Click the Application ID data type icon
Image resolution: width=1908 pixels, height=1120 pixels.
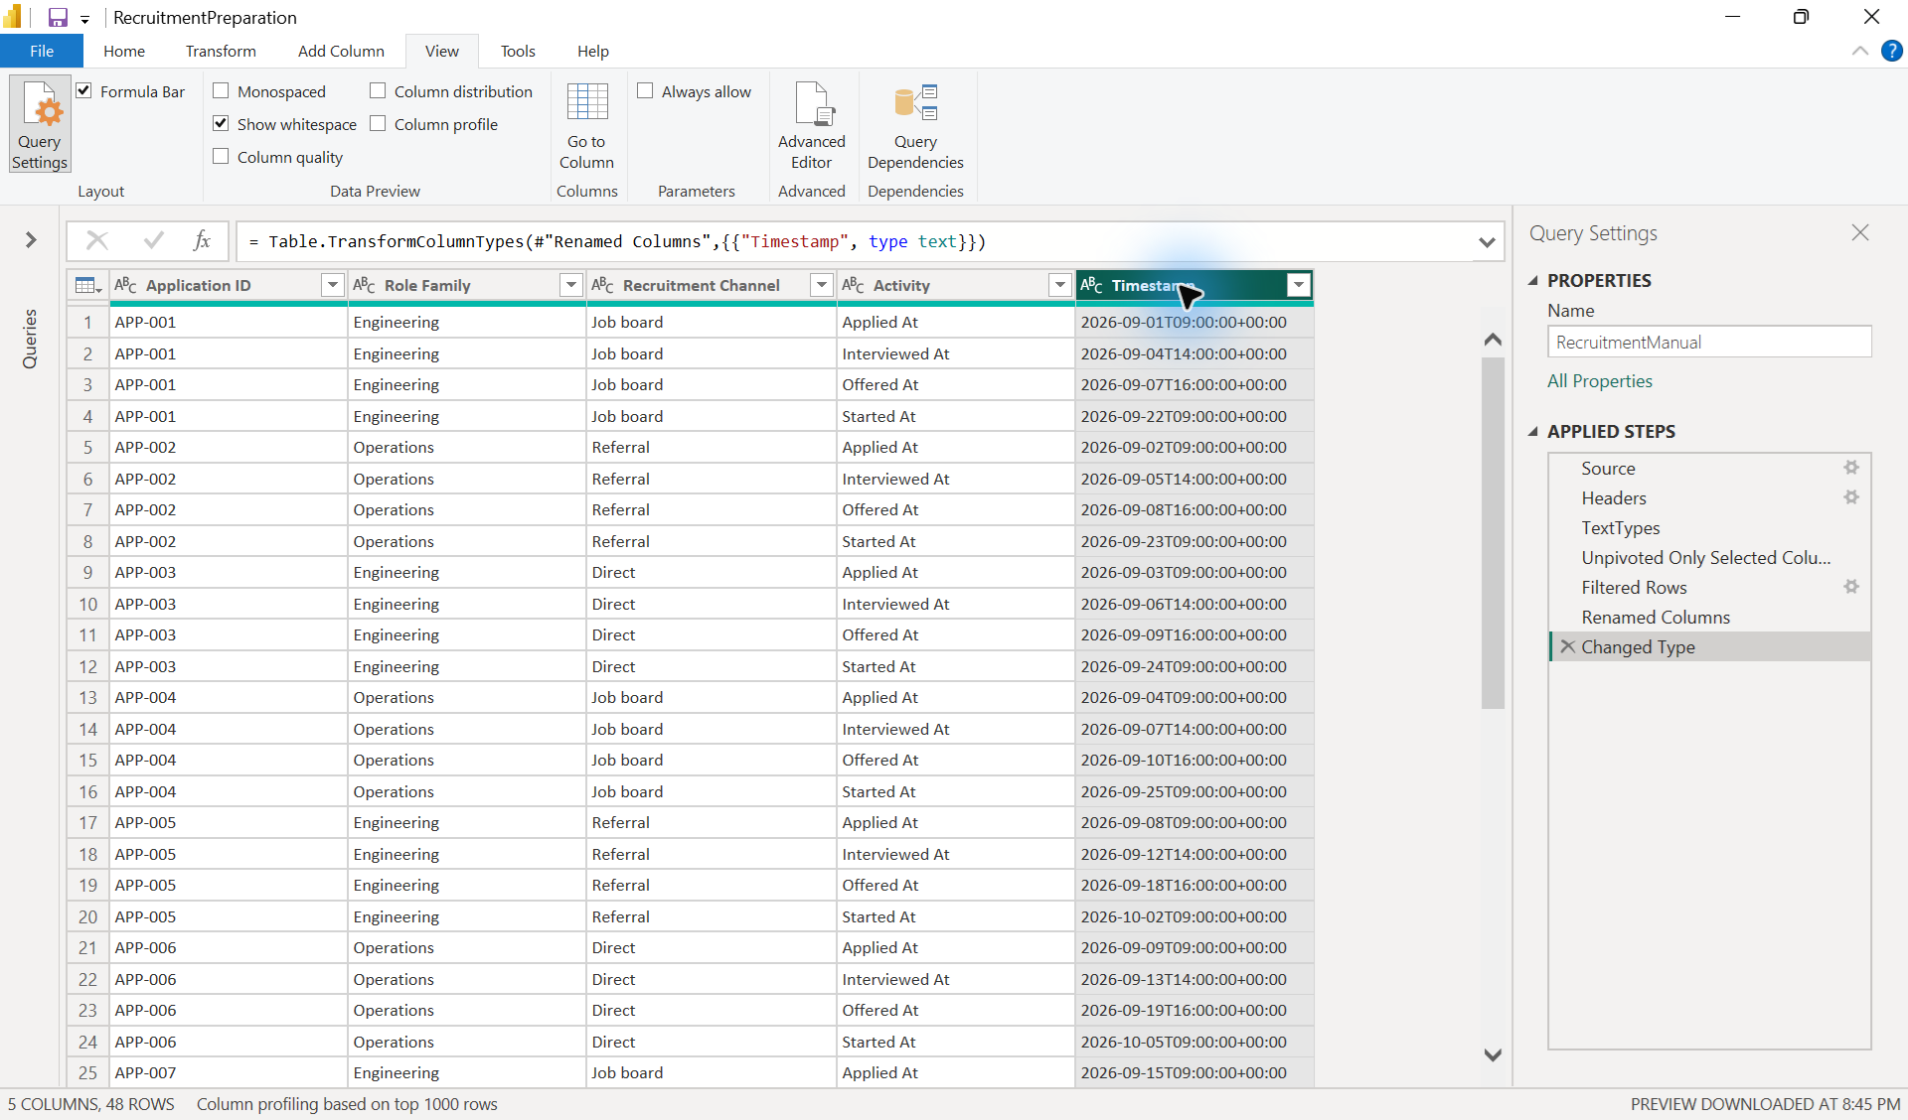point(125,286)
